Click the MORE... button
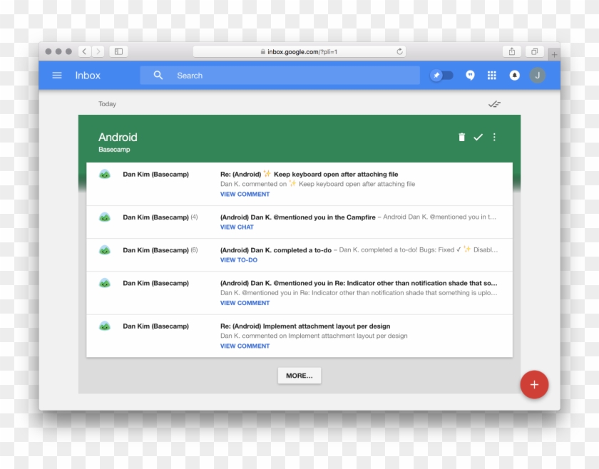The image size is (599, 469). point(299,376)
